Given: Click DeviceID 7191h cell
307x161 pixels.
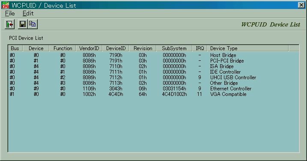Looking at the screenshot, I should pyautogui.click(x=116, y=61).
